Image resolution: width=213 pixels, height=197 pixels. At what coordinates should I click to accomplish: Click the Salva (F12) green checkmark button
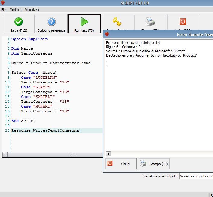pos(19,24)
